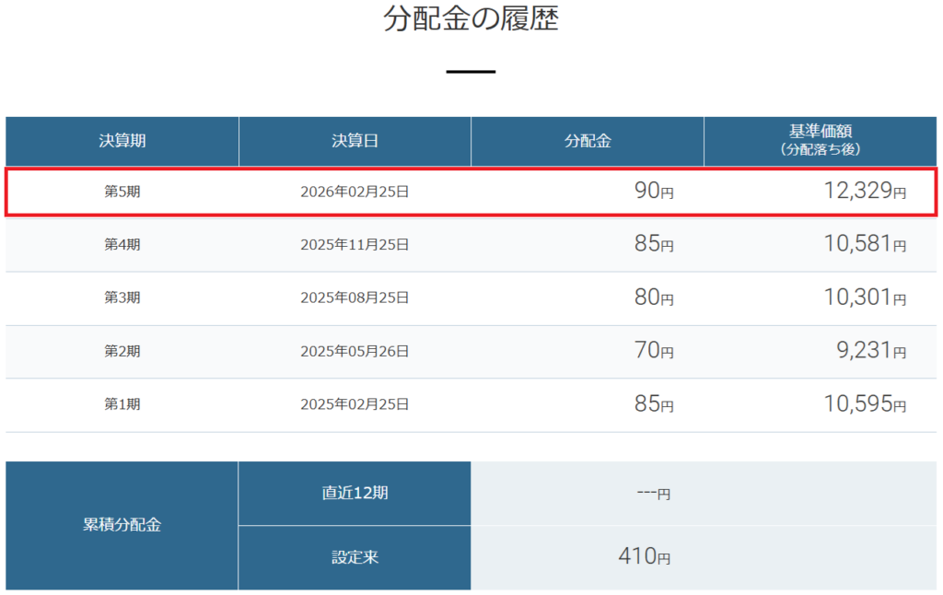Select the 80円 distribution amount
This screenshot has width=943, height=595.
coord(654,298)
